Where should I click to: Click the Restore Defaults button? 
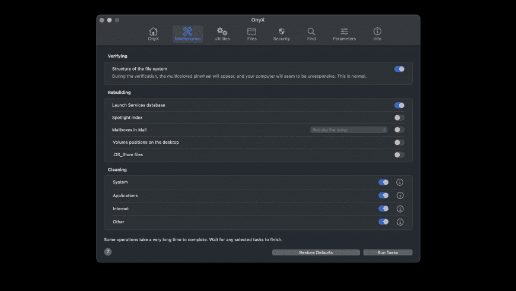(316, 252)
